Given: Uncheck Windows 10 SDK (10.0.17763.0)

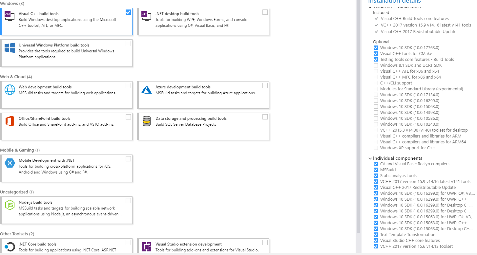Looking at the screenshot, I should (x=376, y=47).
